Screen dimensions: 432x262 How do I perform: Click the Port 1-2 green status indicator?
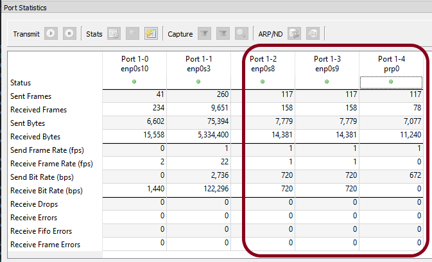coord(263,82)
